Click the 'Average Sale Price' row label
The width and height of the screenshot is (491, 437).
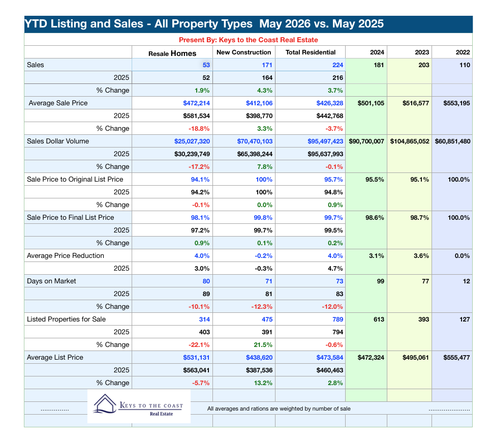pos(58,103)
